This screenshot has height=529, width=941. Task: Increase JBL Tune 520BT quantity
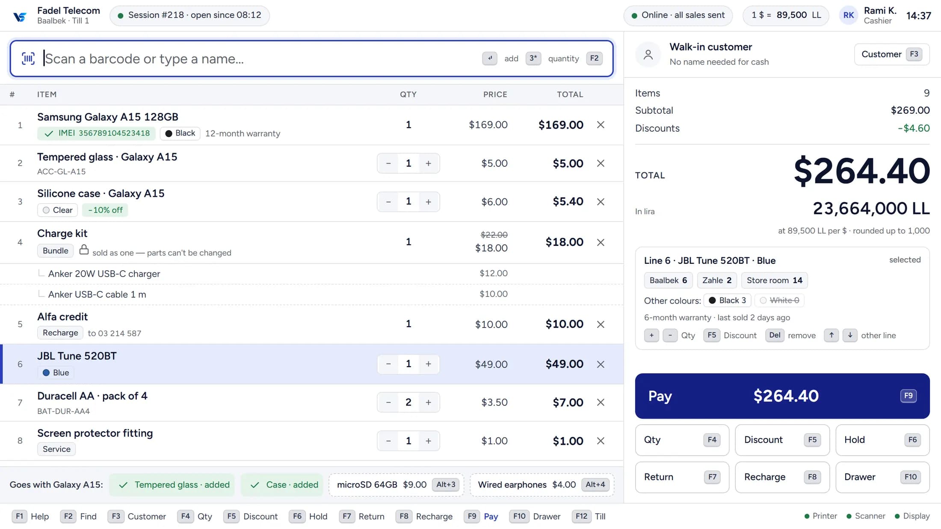tap(428, 364)
